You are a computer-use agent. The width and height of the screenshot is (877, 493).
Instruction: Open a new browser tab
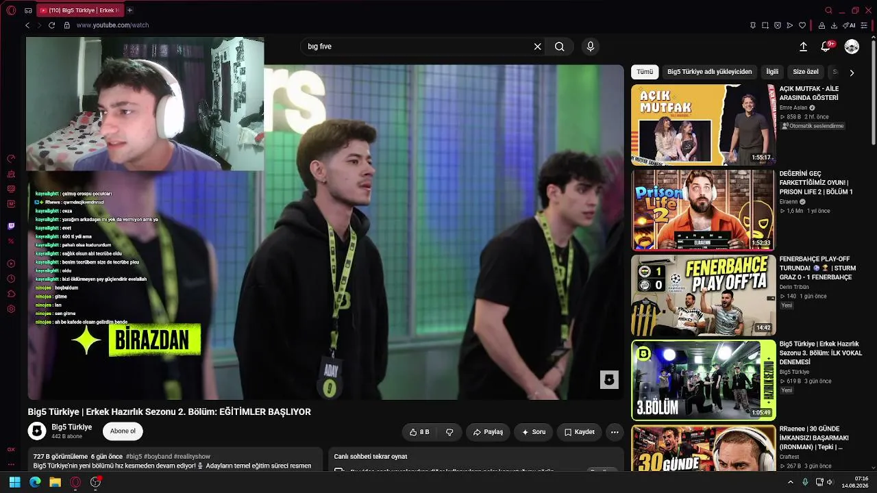click(129, 10)
